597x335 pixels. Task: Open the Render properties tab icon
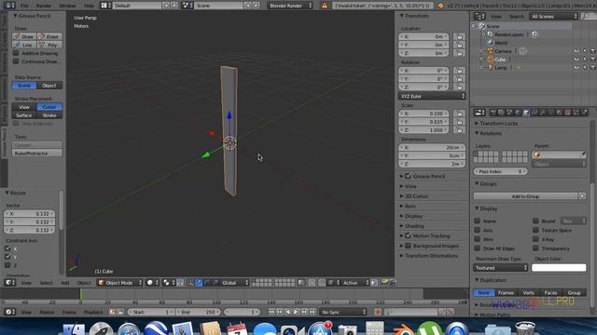coord(493,113)
